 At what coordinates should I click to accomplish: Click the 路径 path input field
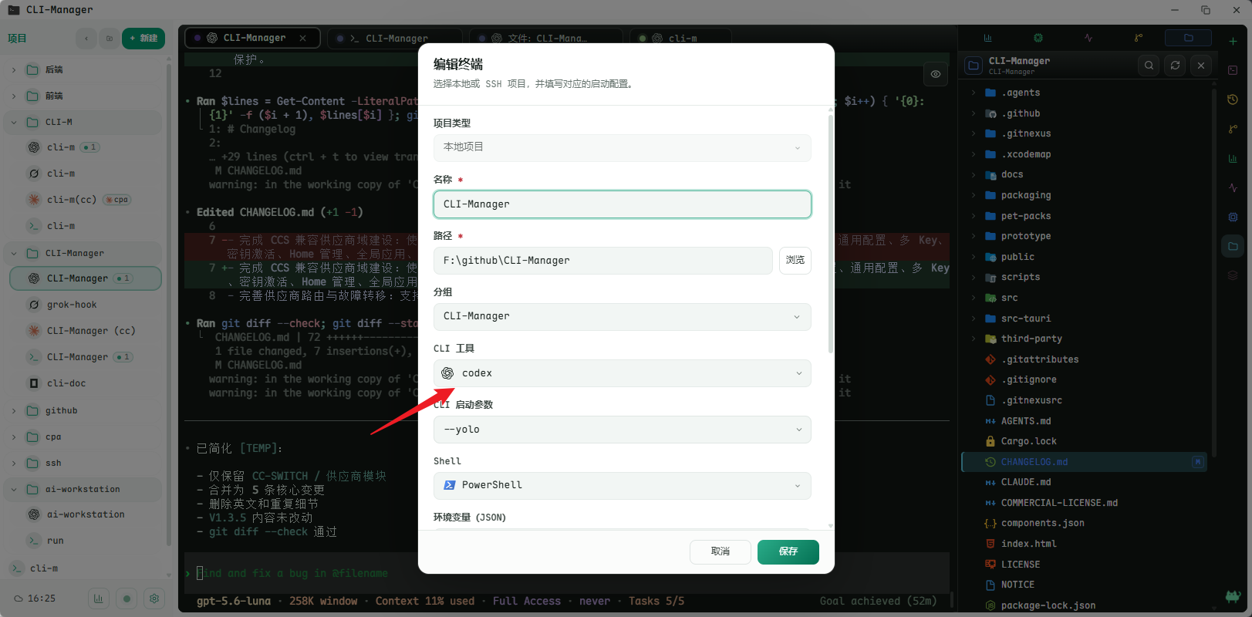(602, 261)
